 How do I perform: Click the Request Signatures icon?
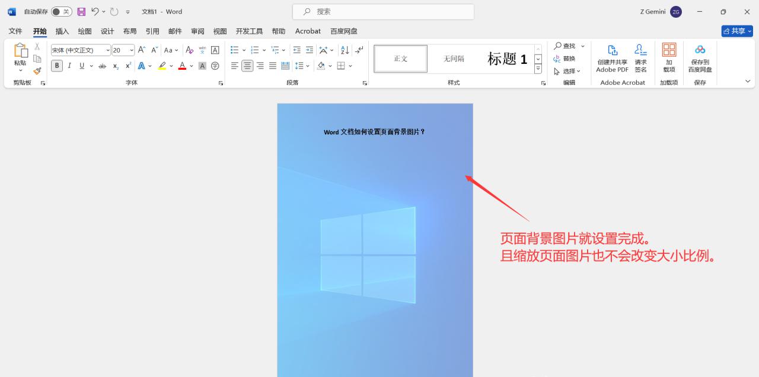tap(640, 58)
